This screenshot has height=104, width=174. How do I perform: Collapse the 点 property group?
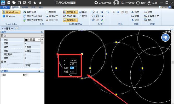[2, 62]
